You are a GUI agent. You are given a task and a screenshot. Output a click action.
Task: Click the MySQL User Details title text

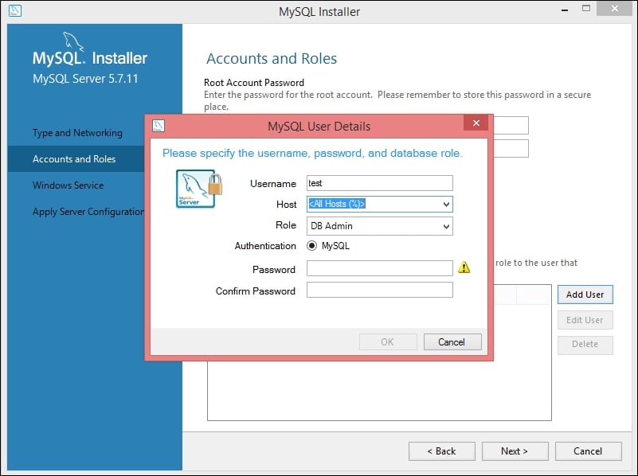[x=319, y=127]
